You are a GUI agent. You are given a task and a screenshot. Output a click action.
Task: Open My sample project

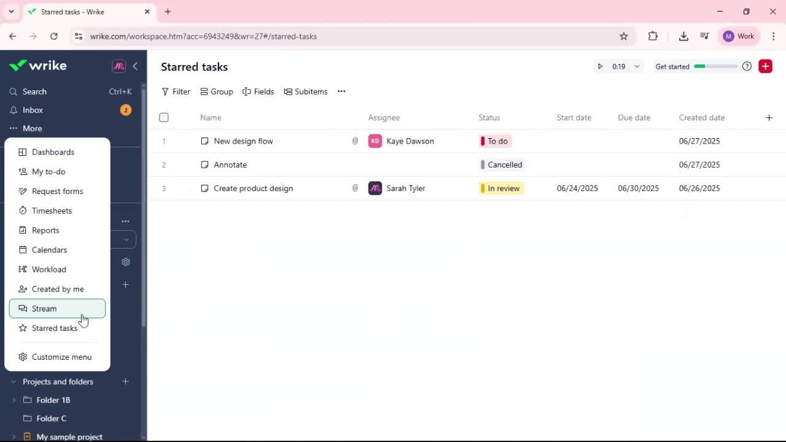pyautogui.click(x=69, y=436)
